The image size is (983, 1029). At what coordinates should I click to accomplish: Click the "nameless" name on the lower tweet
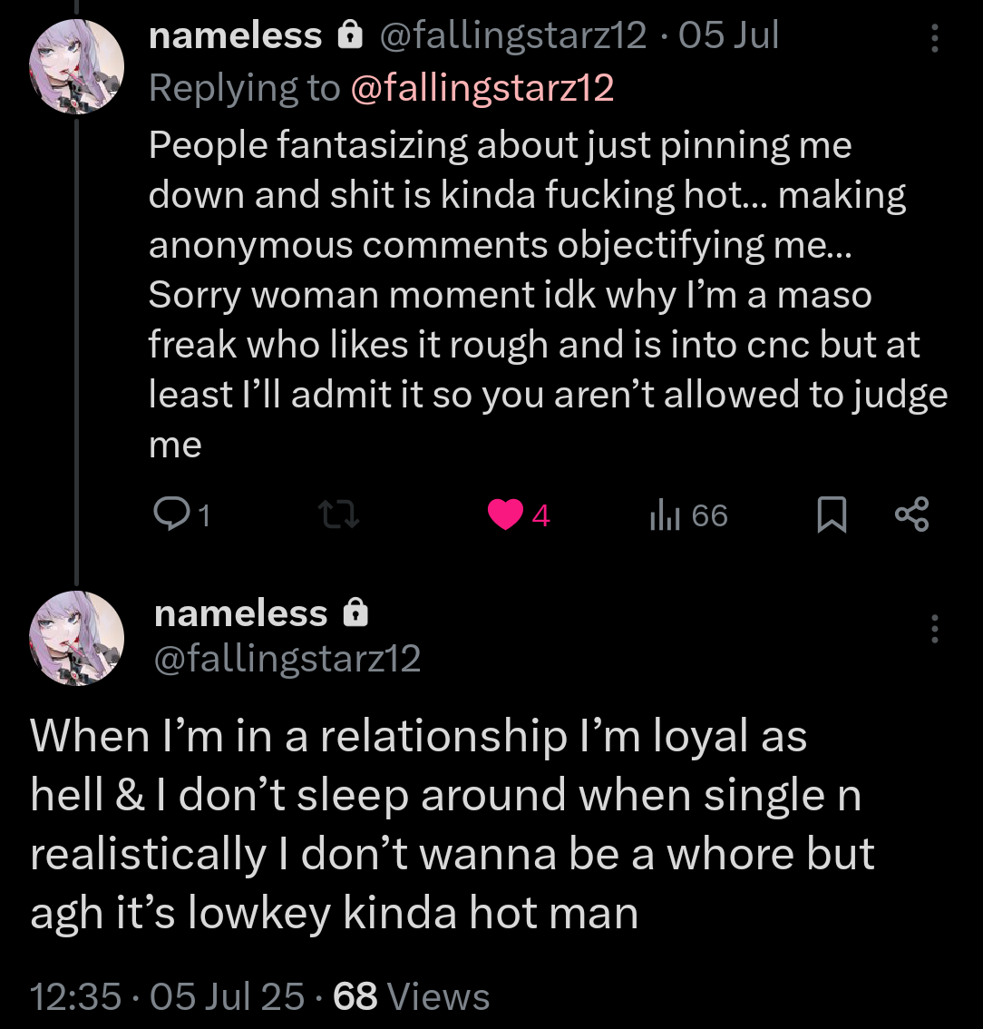click(240, 614)
